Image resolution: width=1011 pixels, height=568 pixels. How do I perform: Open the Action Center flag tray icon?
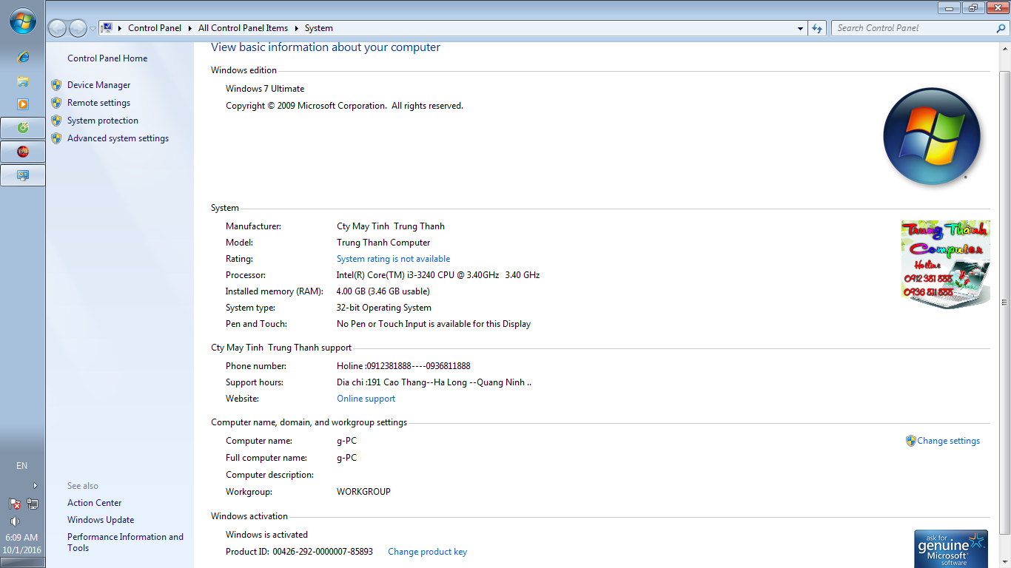tap(15, 504)
